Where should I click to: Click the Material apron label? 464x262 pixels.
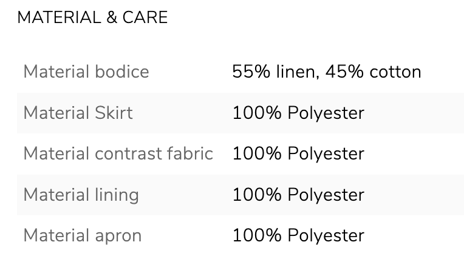[x=82, y=235]
